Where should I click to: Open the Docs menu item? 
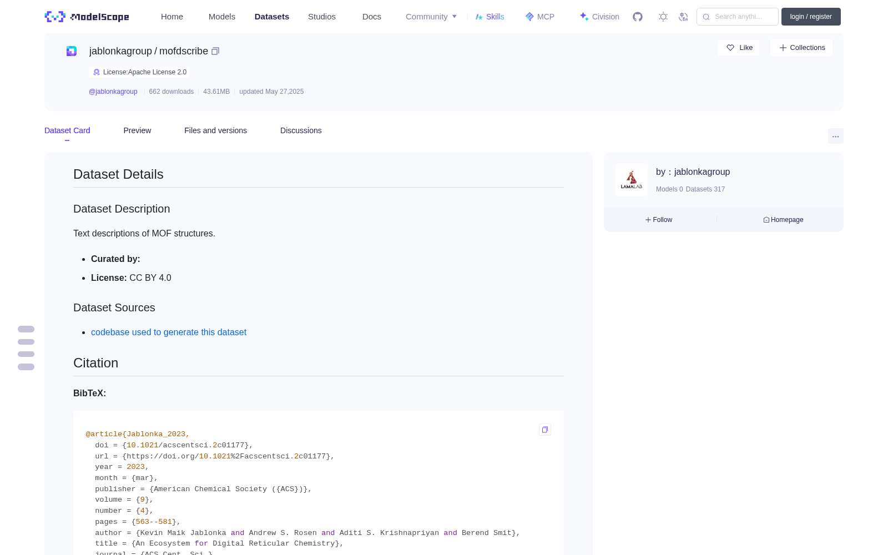pos(372,17)
